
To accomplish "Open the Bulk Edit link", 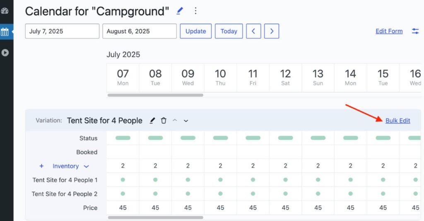I will tap(397, 120).
